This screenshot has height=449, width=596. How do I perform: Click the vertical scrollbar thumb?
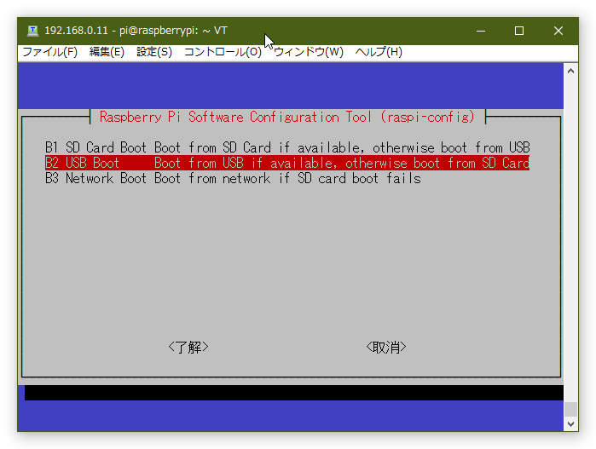click(570, 410)
